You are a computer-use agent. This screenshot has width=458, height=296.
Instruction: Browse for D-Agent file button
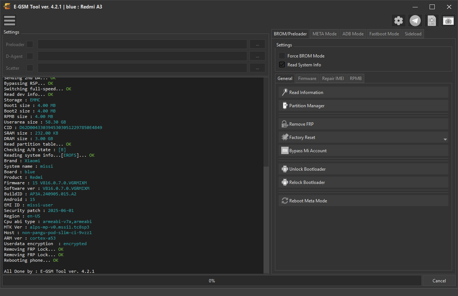(257, 56)
